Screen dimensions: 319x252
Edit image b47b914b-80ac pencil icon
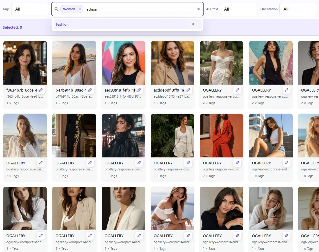[90, 90]
